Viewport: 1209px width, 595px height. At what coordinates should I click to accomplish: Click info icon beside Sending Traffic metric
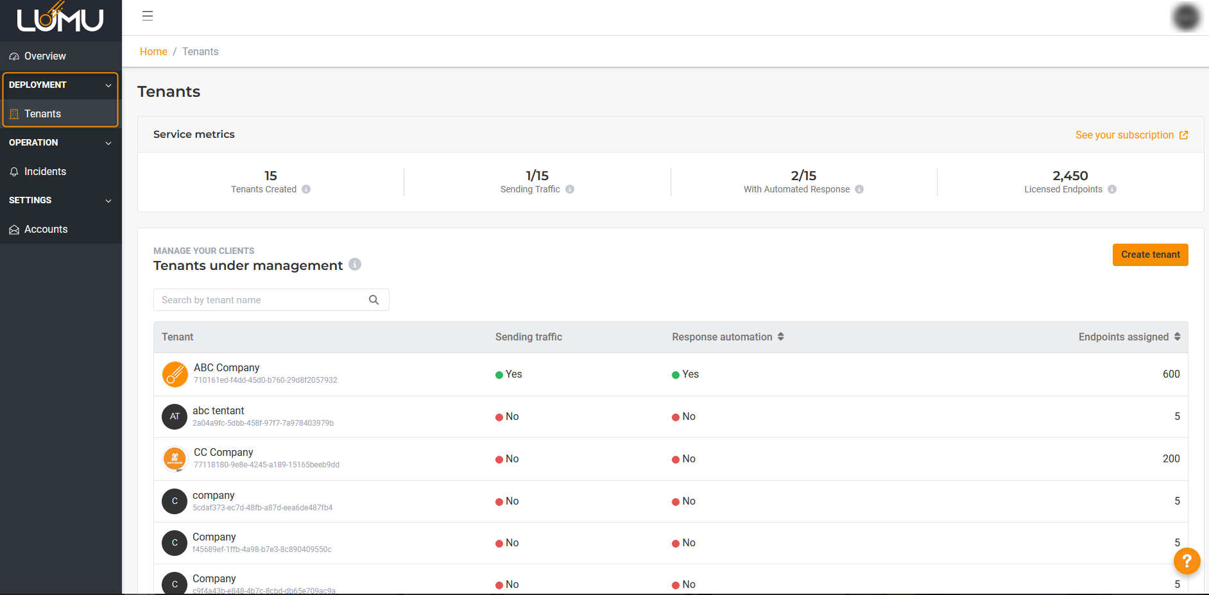point(570,189)
